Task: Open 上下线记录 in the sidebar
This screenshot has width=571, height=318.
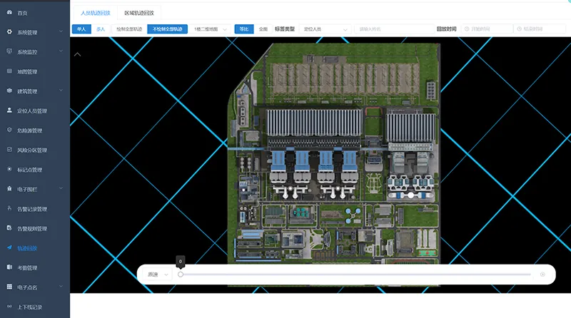Action: point(30,307)
